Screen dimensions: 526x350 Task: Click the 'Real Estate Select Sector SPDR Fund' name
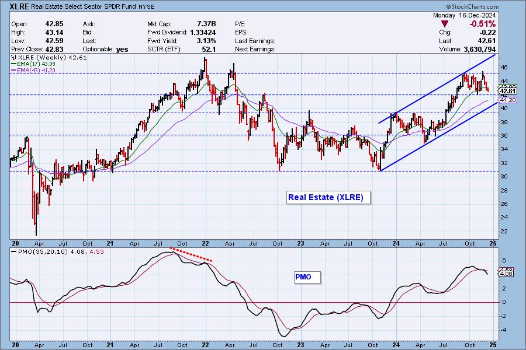tap(84, 6)
